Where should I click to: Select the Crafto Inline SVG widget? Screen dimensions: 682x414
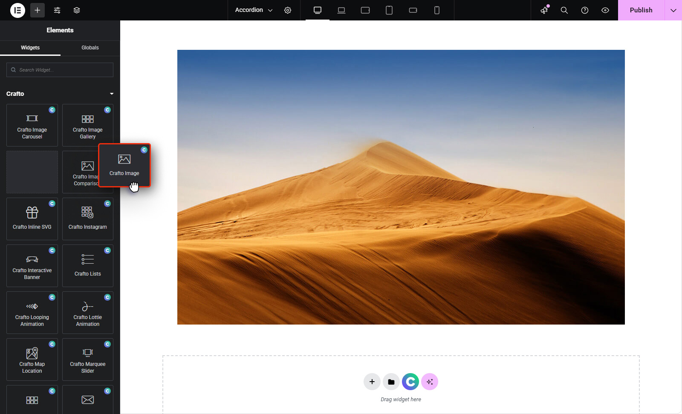point(32,219)
